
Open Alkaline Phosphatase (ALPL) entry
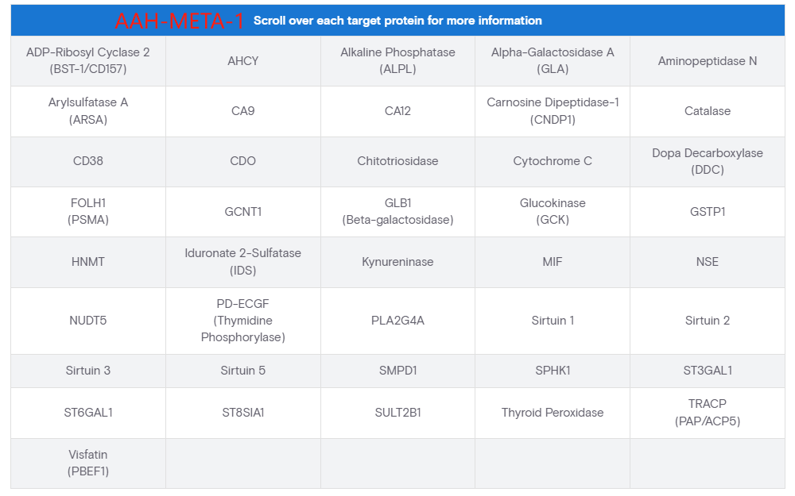[x=397, y=60]
